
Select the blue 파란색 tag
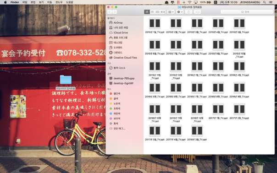point(115,114)
